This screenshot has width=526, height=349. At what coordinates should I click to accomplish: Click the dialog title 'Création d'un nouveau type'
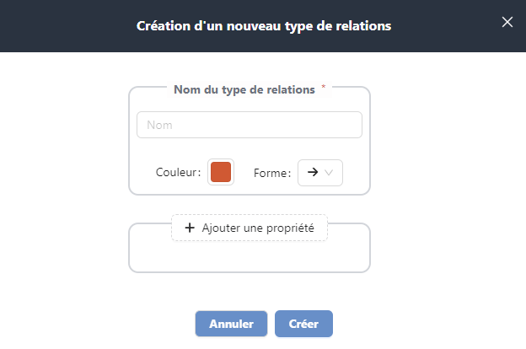263,26
